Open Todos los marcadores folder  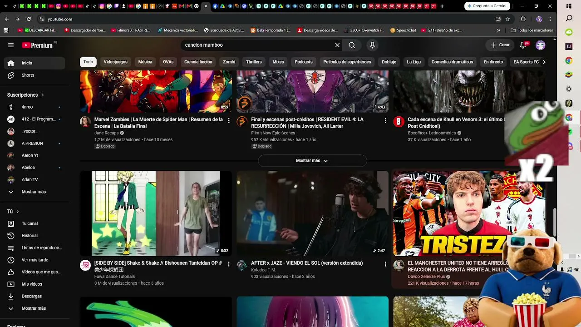[532, 30]
